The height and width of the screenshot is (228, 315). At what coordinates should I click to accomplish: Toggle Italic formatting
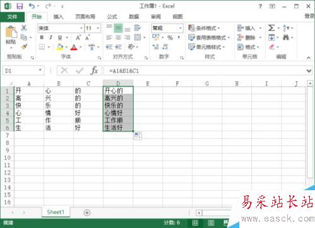[x=50, y=38]
